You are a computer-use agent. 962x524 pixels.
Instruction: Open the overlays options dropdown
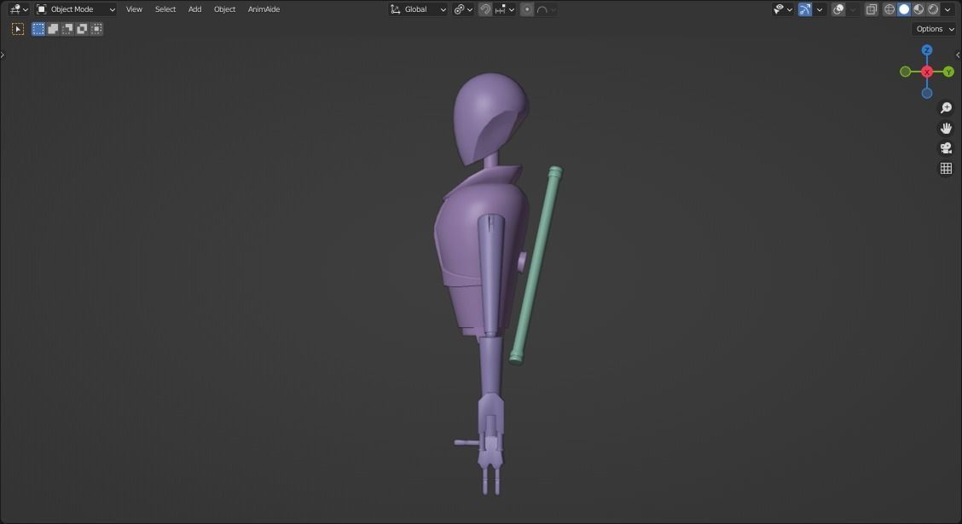click(x=852, y=9)
